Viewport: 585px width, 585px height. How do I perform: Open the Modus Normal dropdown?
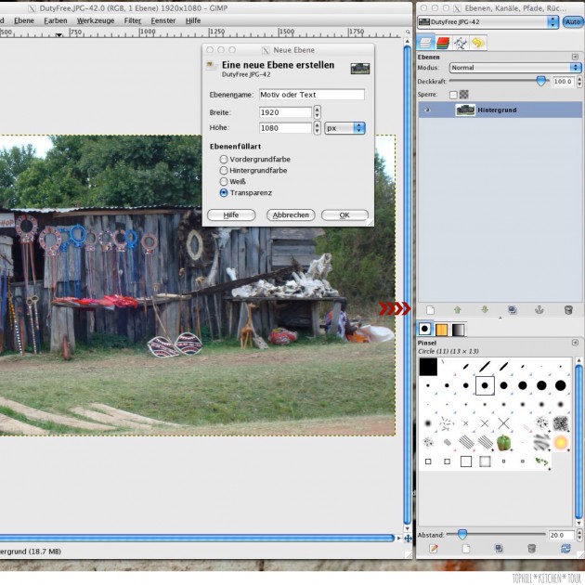(515, 68)
